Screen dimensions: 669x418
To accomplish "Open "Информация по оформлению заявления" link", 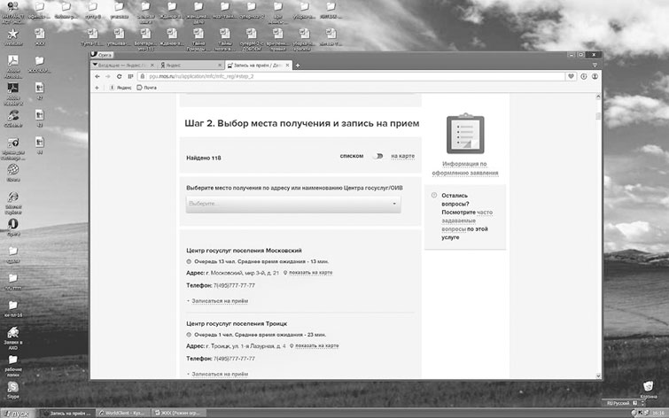I will point(465,168).
